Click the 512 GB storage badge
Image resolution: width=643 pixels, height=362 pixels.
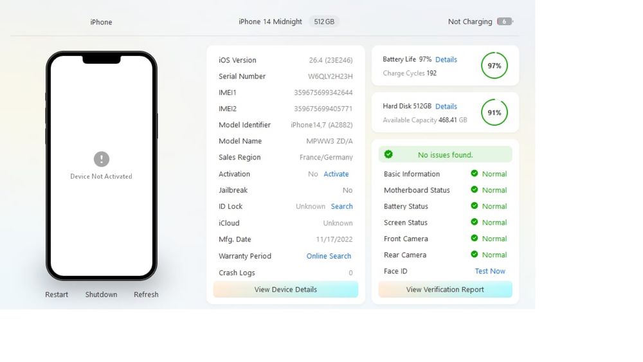(x=324, y=21)
